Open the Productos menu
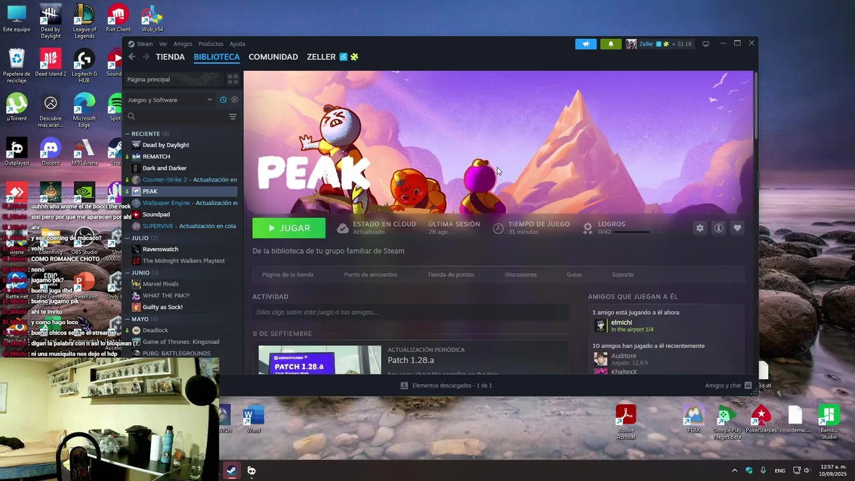The height and width of the screenshot is (481, 855). (x=210, y=44)
